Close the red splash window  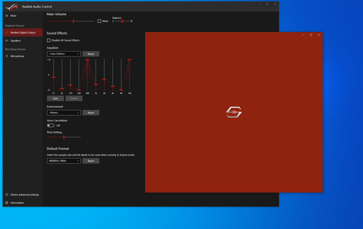click(x=319, y=35)
